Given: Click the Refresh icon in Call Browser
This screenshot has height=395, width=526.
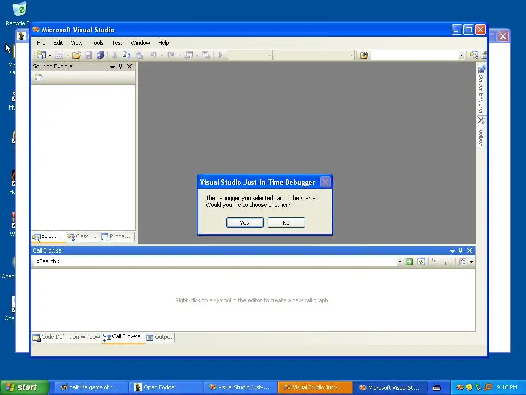Looking at the screenshot, I should [421, 262].
